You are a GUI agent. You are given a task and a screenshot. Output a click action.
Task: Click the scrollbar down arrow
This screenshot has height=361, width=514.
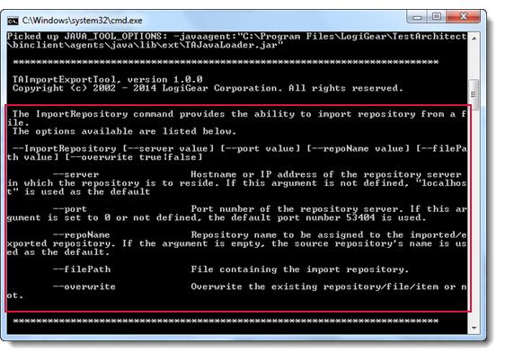pos(474,328)
